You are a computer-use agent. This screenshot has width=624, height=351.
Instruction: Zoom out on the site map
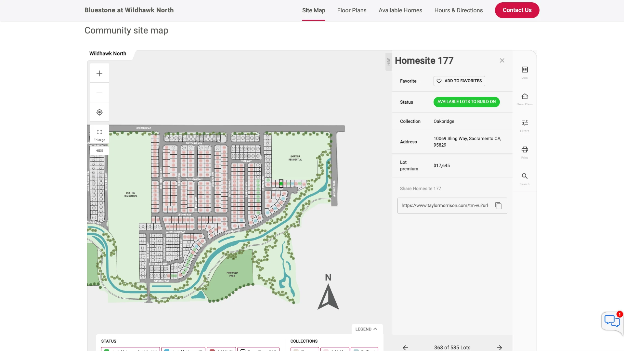pyautogui.click(x=99, y=93)
